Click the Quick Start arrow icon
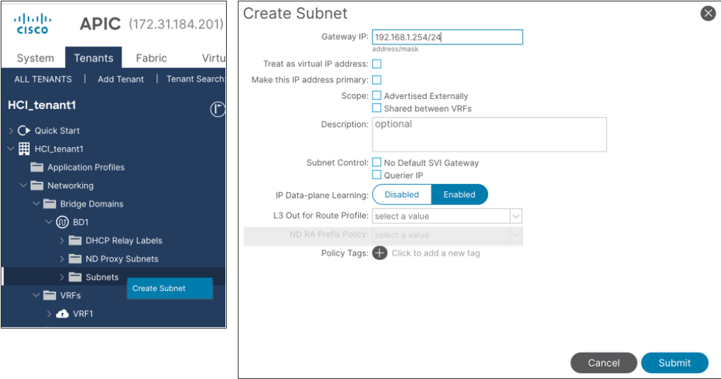Image resolution: width=721 pixels, height=379 pixels. coord(24,131)
